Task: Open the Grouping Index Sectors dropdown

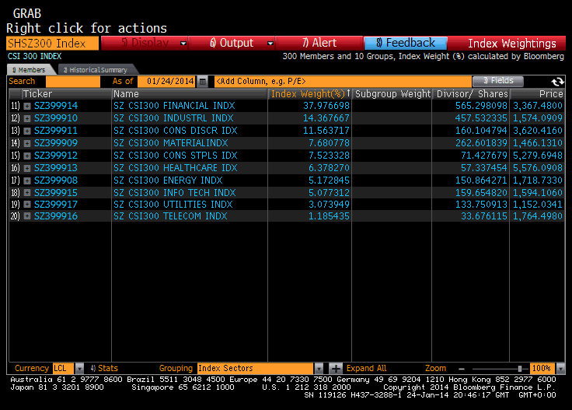Action: point(318,368)
